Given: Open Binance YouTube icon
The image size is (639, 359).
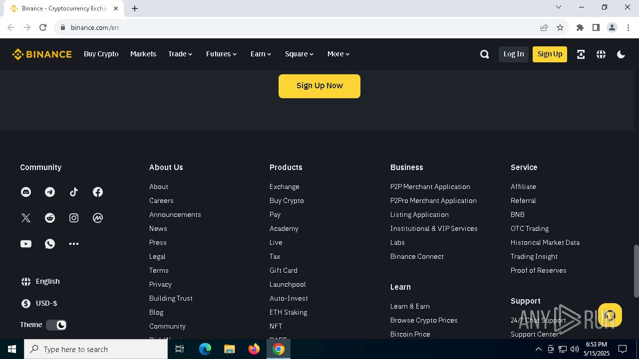Looking at the screenshot, I should pyautogui.click(x=26, y=244).
